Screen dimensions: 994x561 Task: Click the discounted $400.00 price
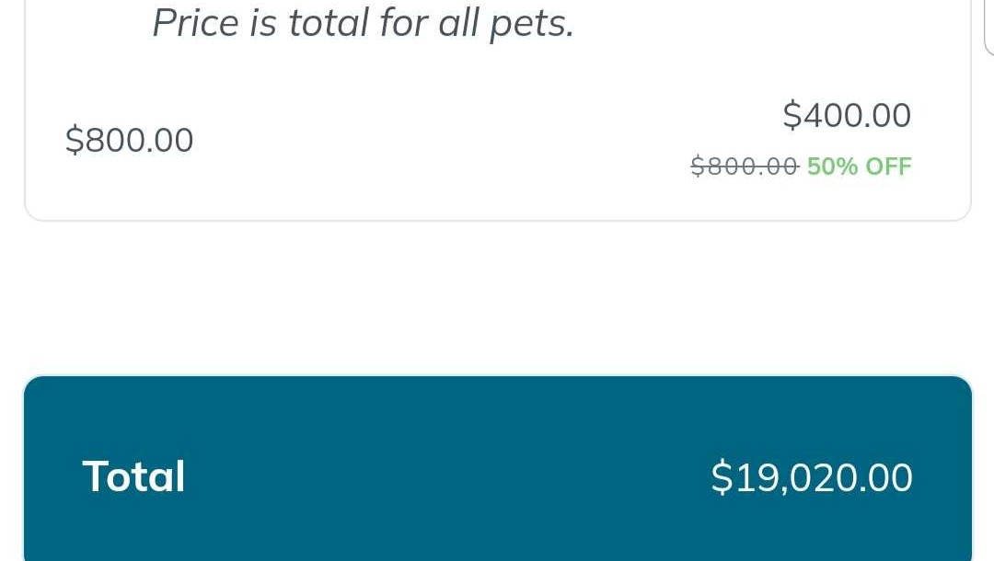(x=847, y=116)
